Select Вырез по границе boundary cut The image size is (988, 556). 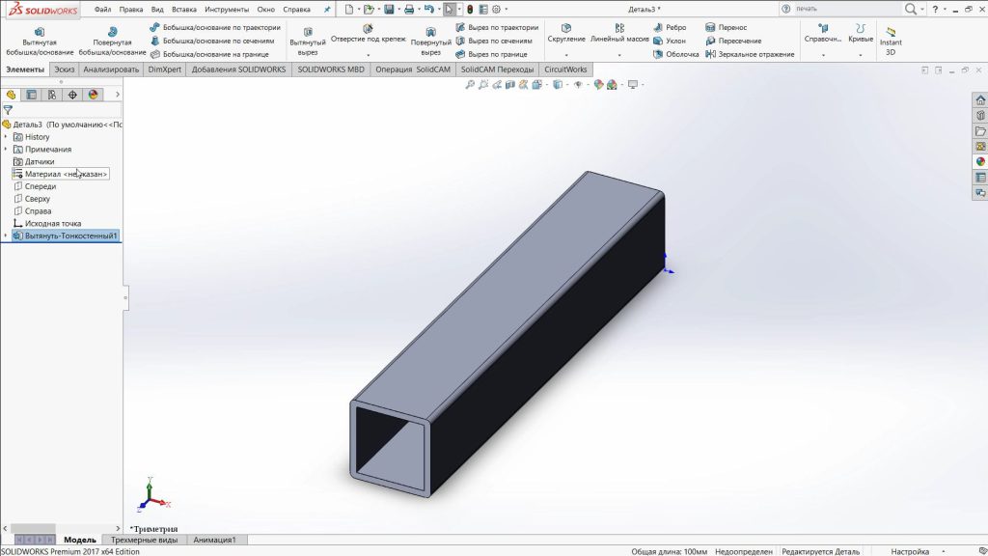click(x=491, y=54)
